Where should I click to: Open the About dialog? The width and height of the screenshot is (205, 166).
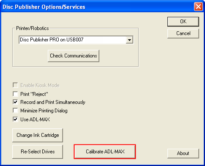tap(183, 153)
